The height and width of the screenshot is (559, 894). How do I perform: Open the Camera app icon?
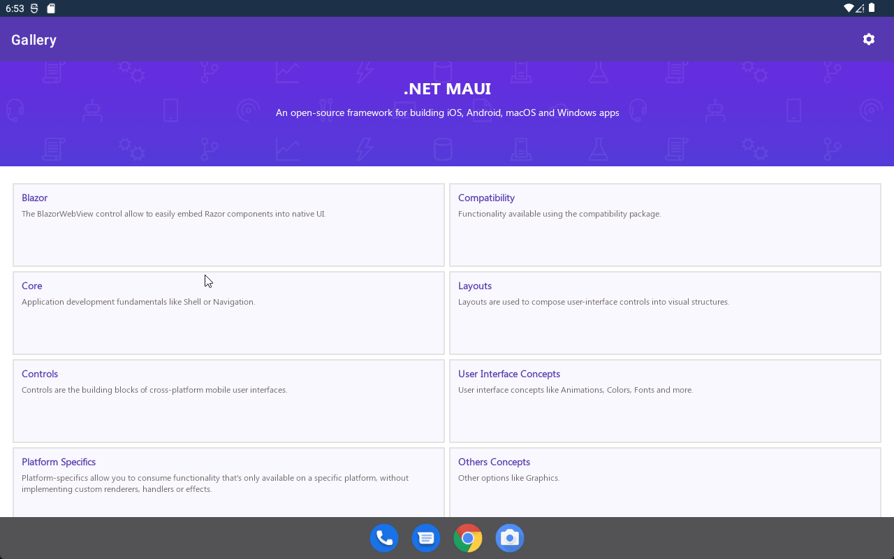[510, 538]
